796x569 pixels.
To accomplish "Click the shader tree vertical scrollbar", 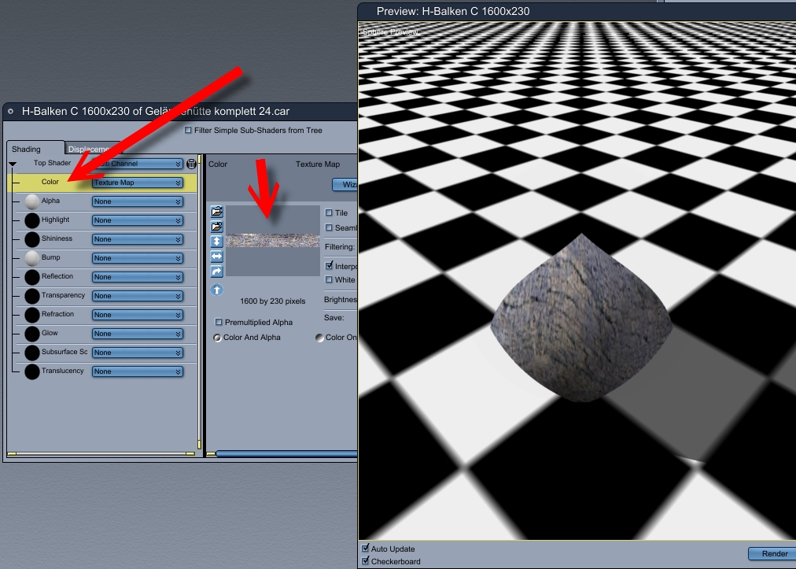I will (x=200, y=302).
